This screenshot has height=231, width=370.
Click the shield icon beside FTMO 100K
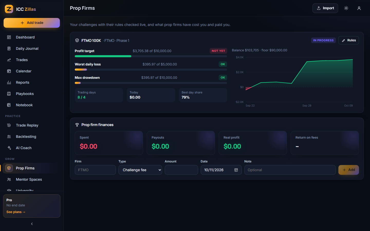point(77,40)
